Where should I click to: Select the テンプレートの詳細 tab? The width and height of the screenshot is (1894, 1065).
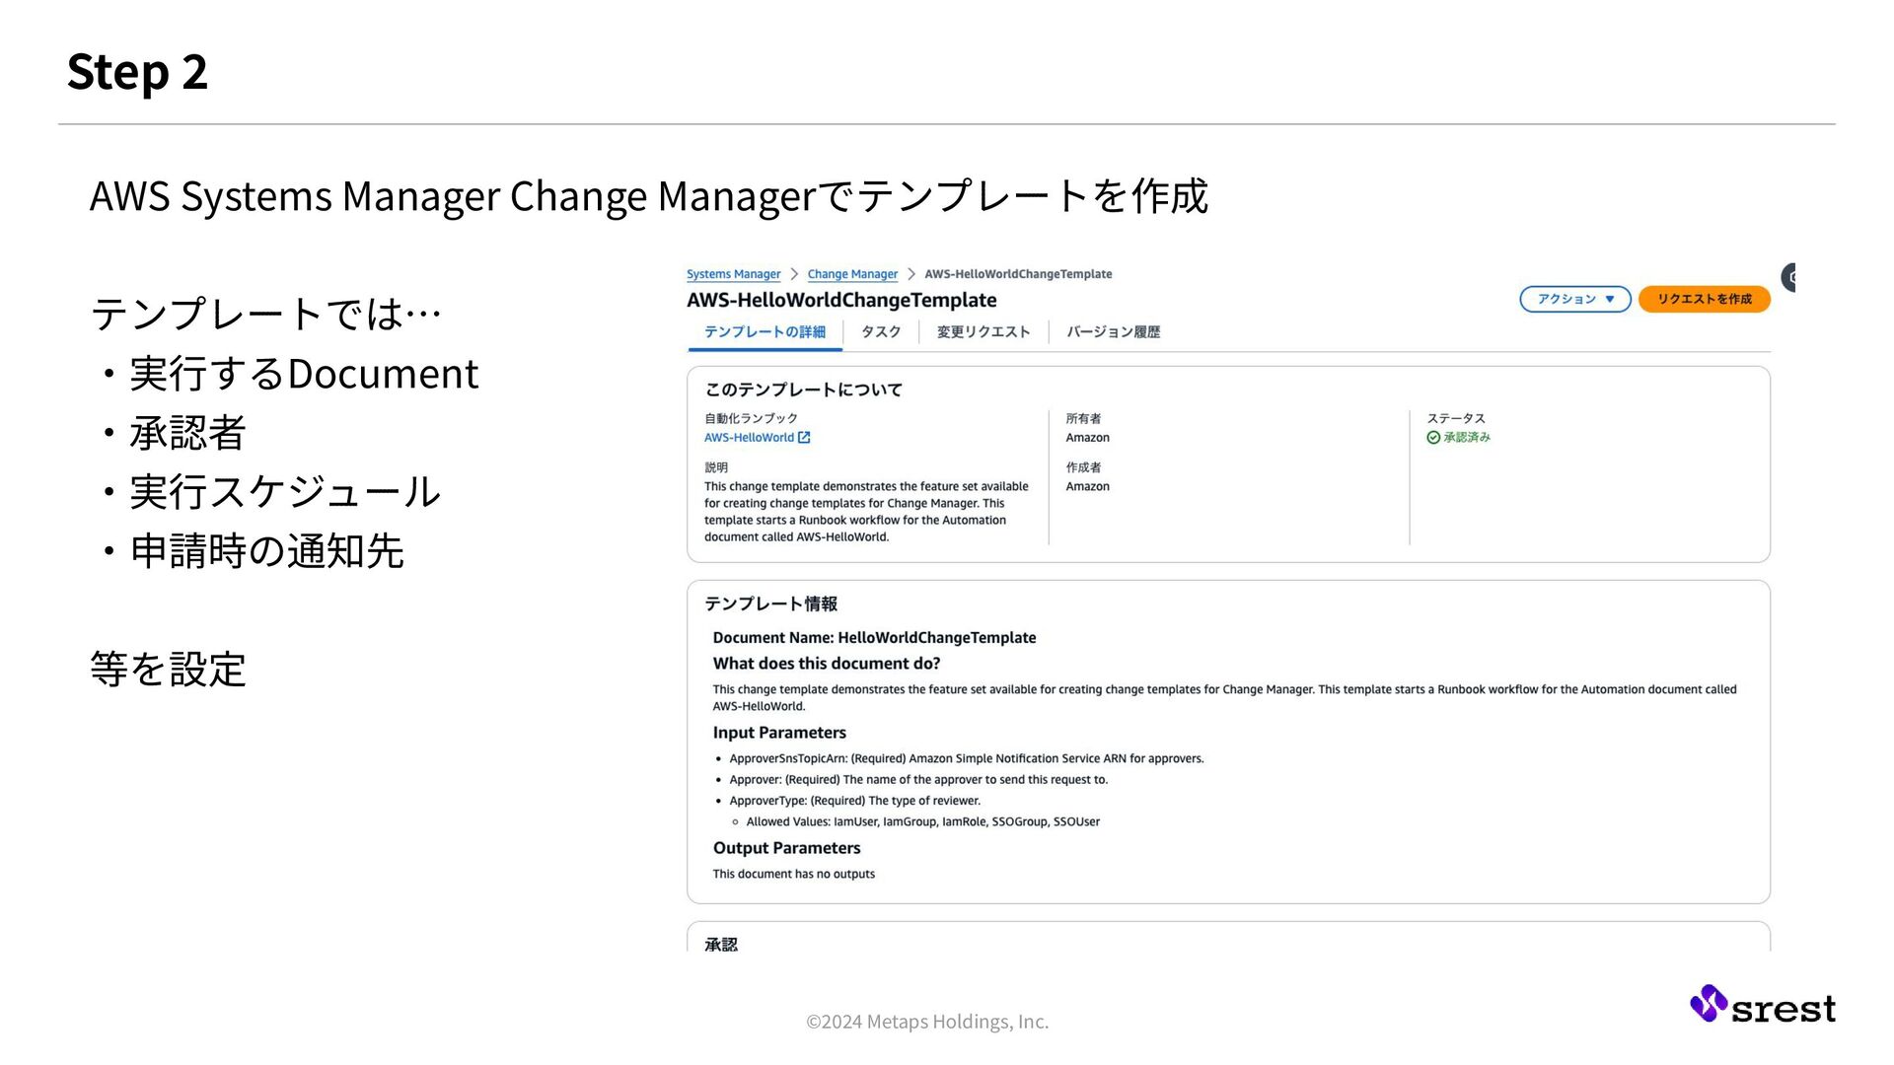tap(765, 332)
